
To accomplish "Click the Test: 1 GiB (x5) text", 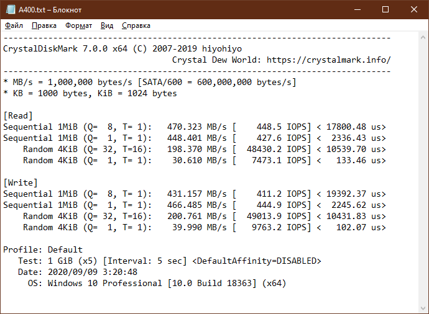I will (58, 261).
